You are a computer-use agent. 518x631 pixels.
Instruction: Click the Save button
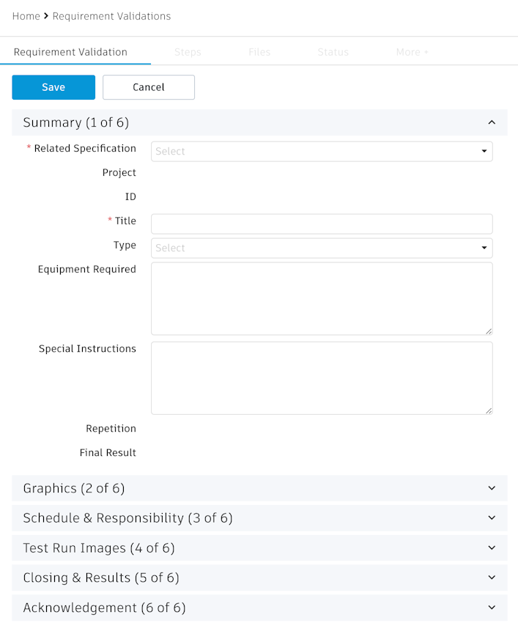(53, 87)
